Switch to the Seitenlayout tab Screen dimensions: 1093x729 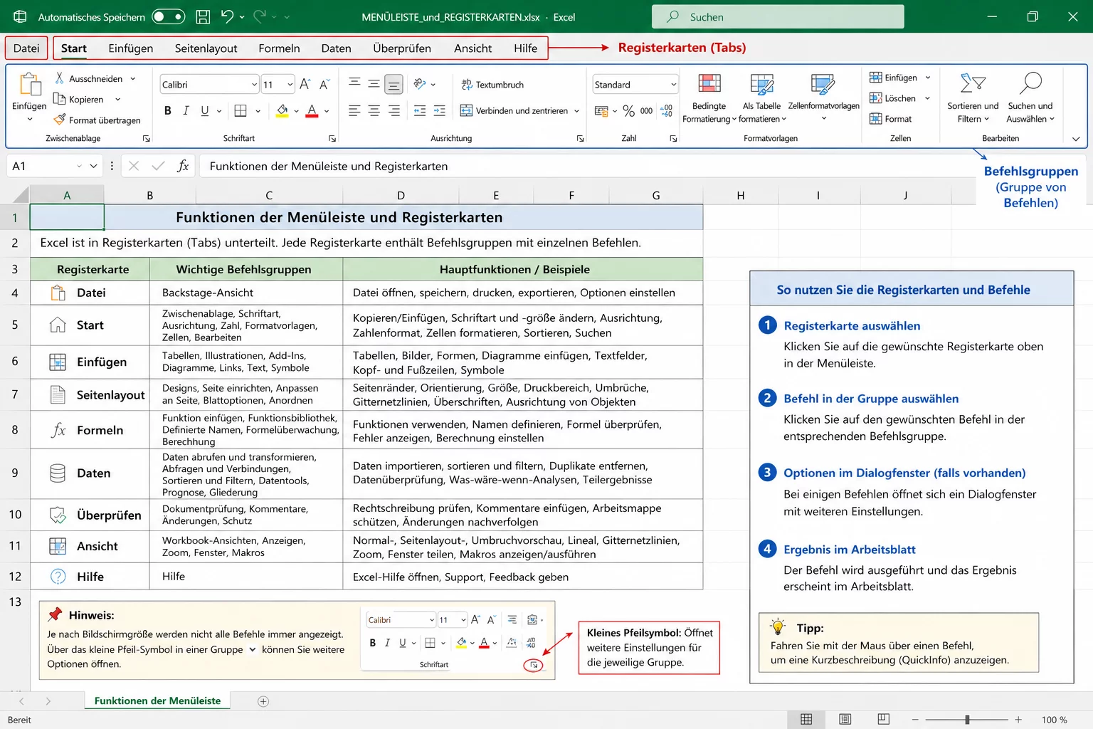point(206,48)
